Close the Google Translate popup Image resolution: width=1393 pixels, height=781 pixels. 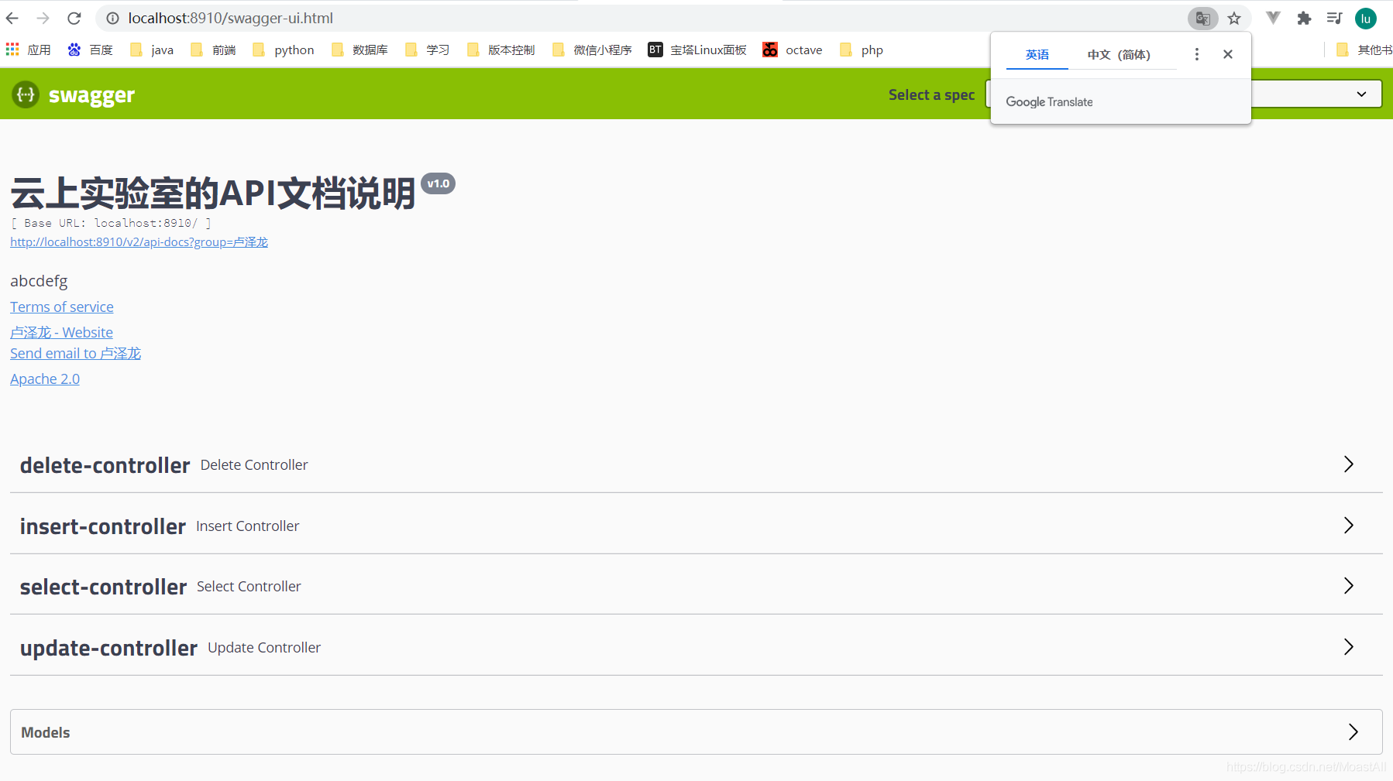point(1228,54)
